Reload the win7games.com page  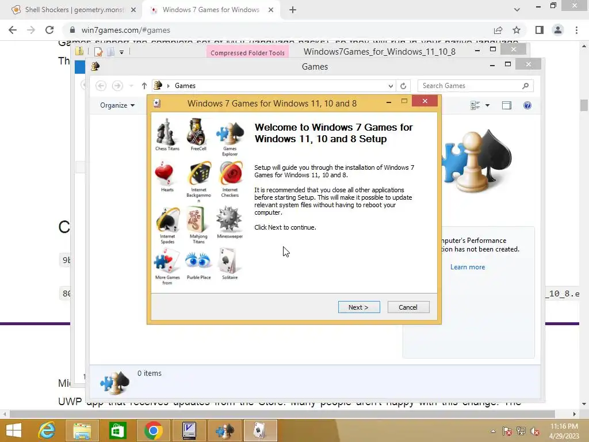pos(49,30)
